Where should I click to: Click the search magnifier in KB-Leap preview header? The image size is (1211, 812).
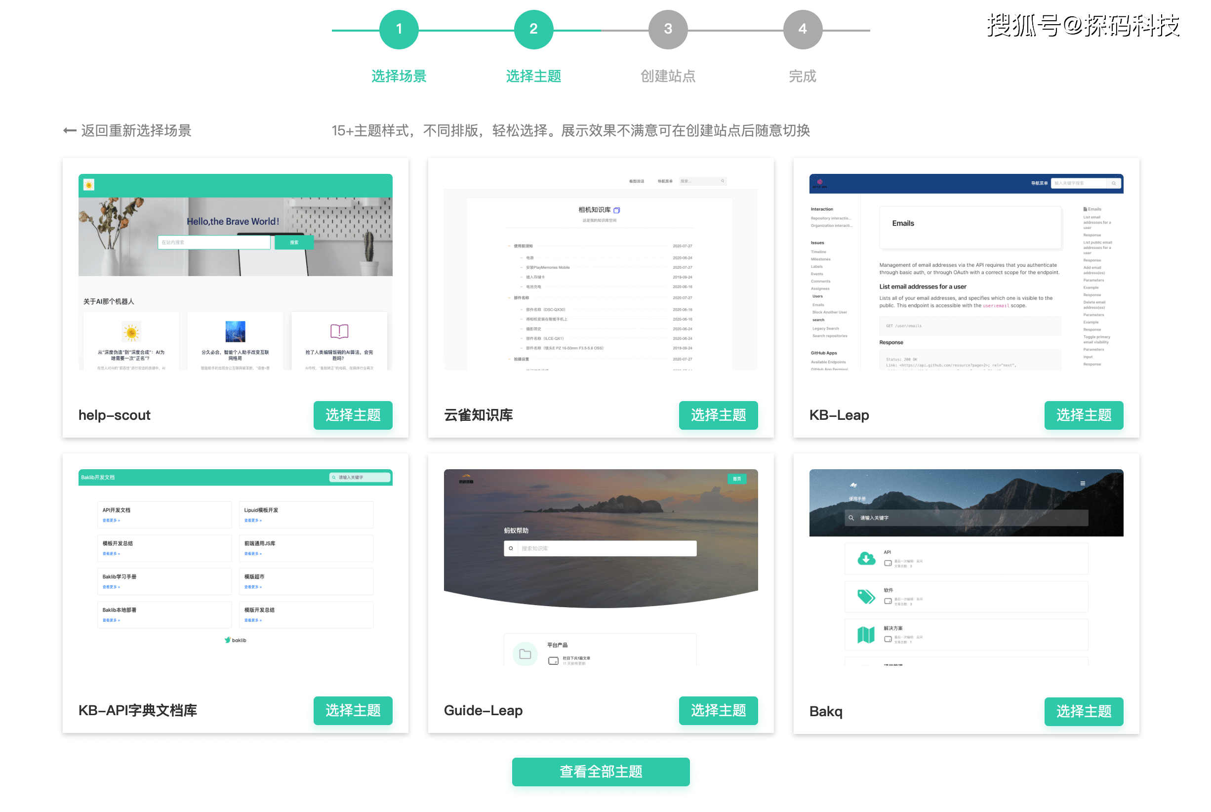click(x=1114, y=183)
